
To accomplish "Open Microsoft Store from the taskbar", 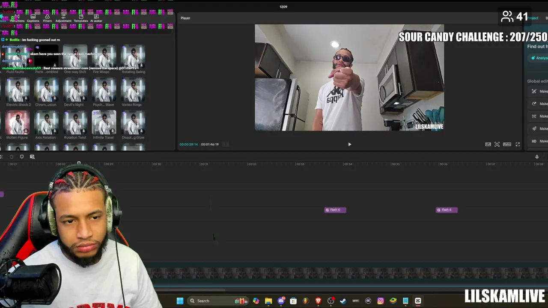I will (293, 301).
